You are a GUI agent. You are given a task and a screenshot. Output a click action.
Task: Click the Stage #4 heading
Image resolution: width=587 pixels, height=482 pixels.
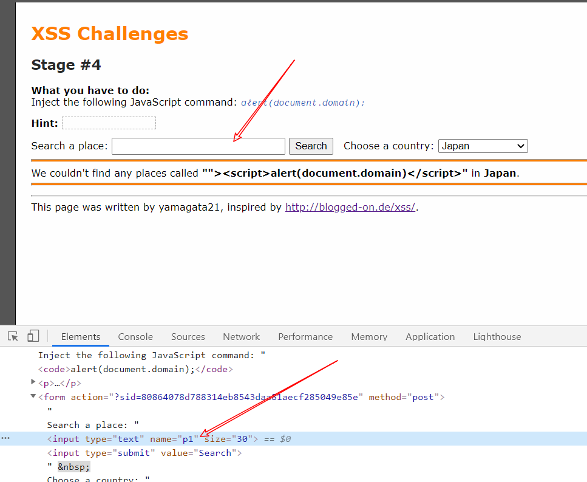click(x=66, y=65)
